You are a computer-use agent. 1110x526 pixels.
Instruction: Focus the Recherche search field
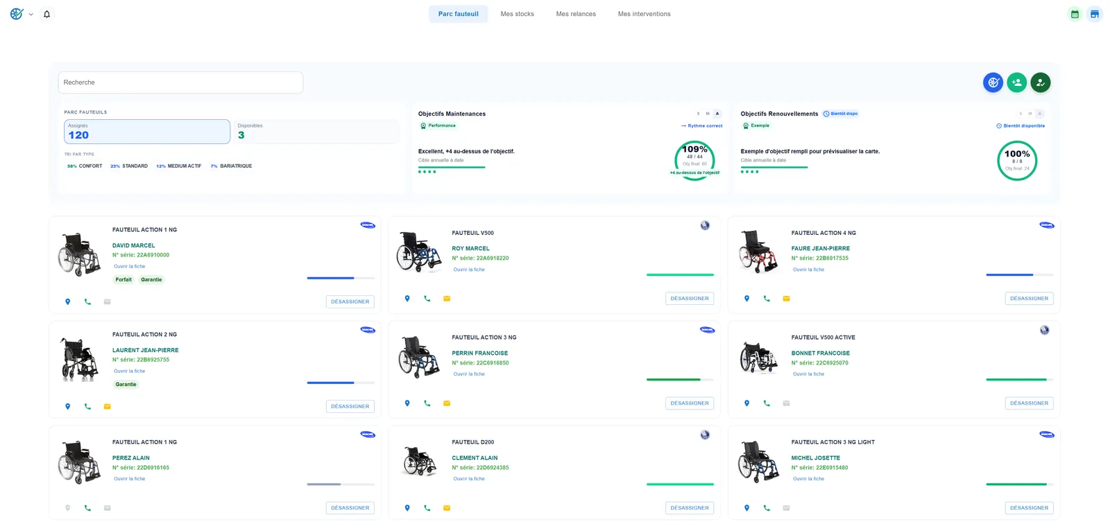[180, 82]
